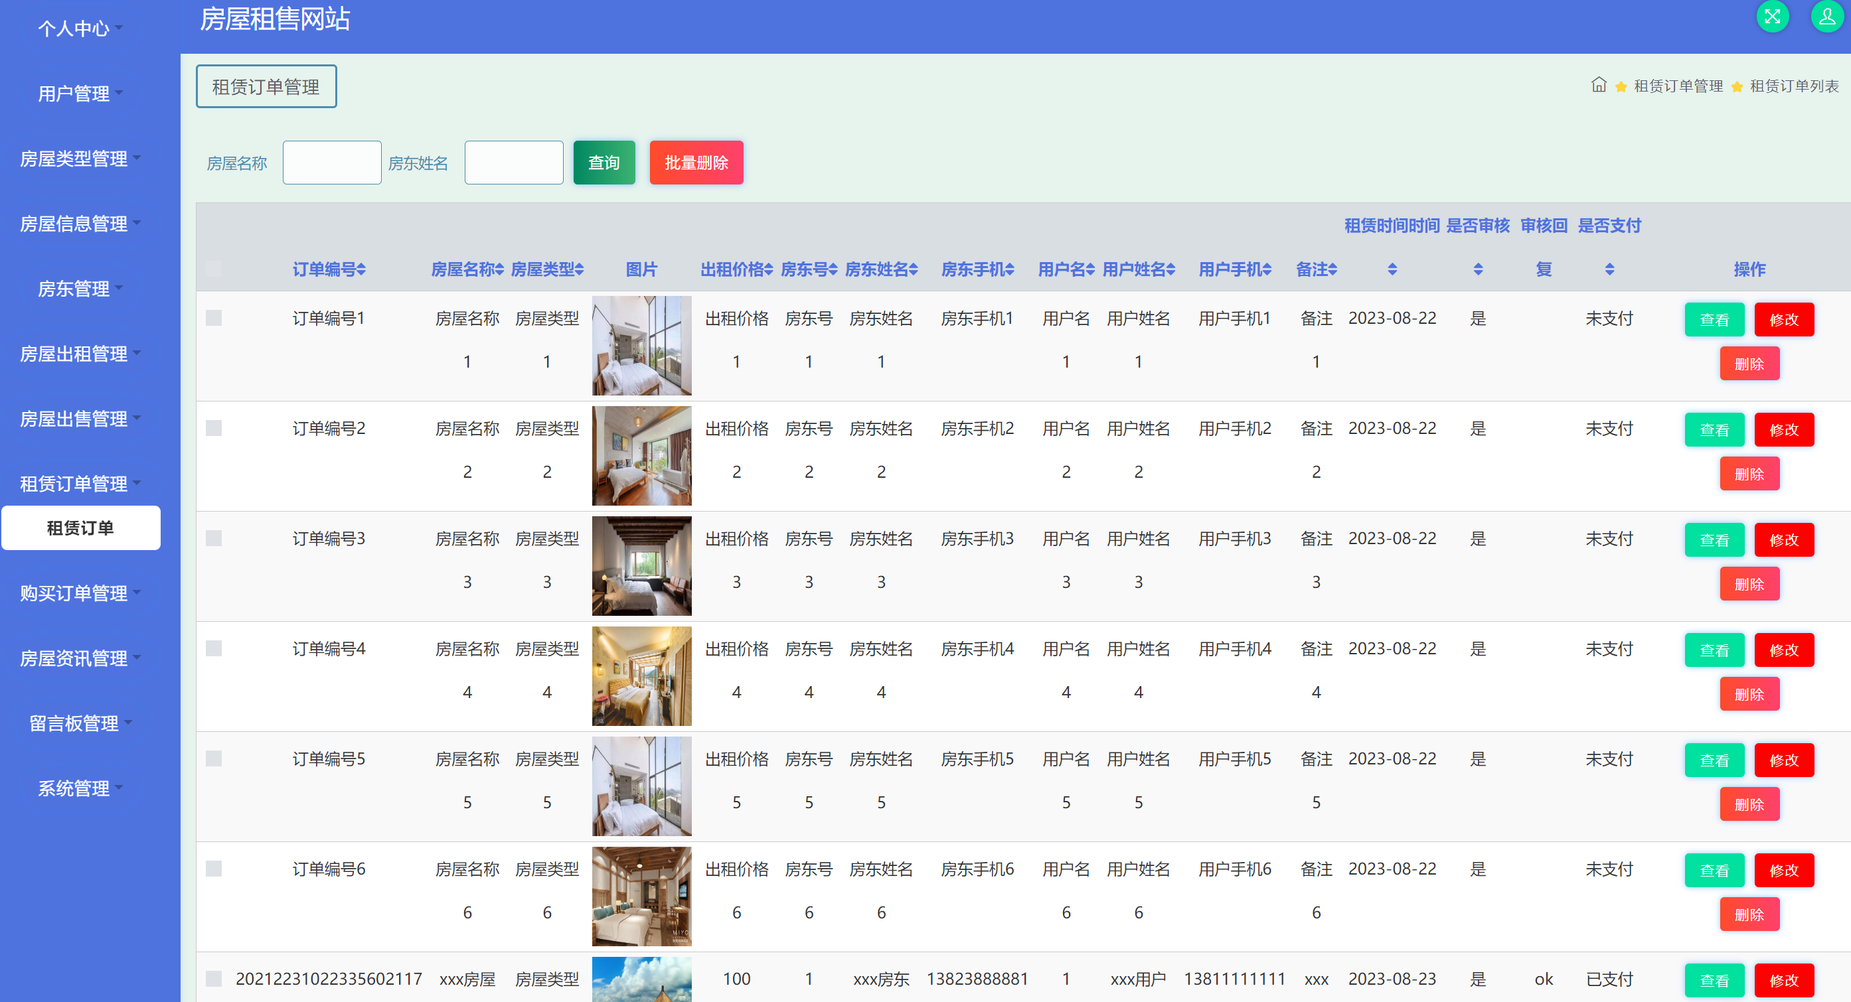Image resolution: width=1851 pixels, height=1002 pixels.
Task: Sort by 是否审核 column arrows
Action: [x=1478, y=269]
